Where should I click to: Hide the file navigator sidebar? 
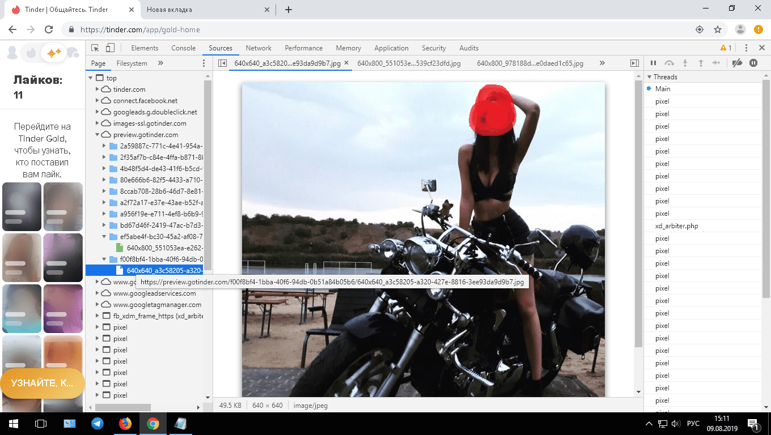pyautogui.click(x=222, y=63)
